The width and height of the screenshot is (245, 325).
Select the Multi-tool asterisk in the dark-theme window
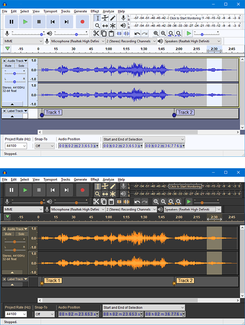point(113,194)
